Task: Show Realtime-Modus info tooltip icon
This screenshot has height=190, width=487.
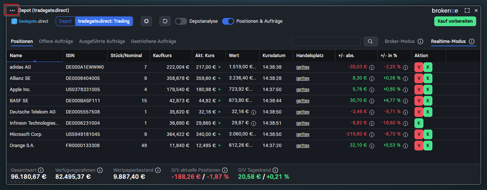Action: coord(472,41)
